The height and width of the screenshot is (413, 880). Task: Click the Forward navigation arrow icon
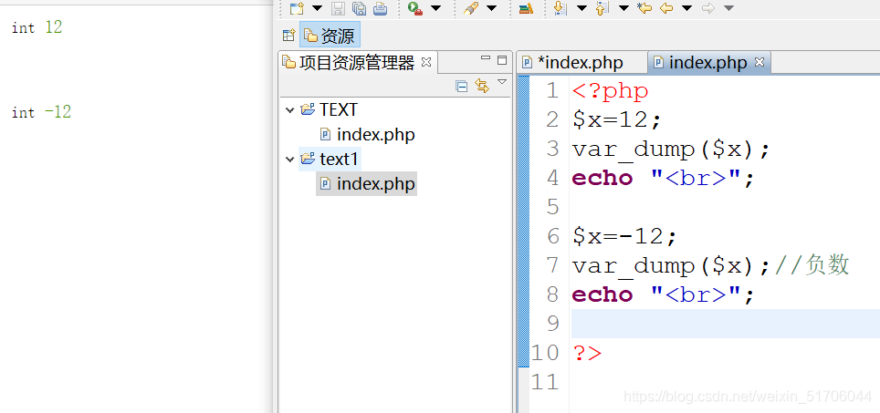tap(708, 8)
